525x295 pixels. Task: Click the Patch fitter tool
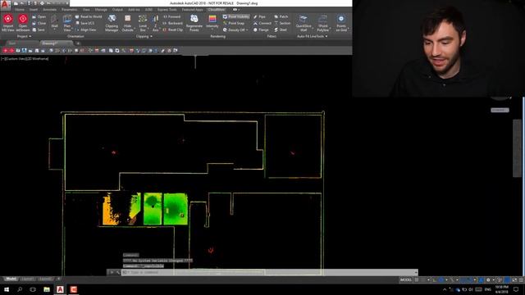click(281, 16)
